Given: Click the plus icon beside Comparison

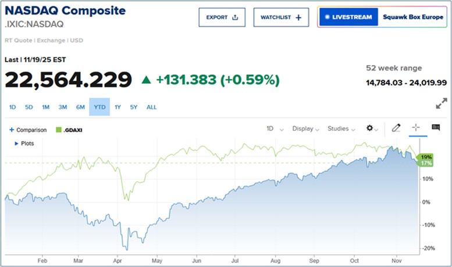Looking at the screenshot, I should click(12, 130).
